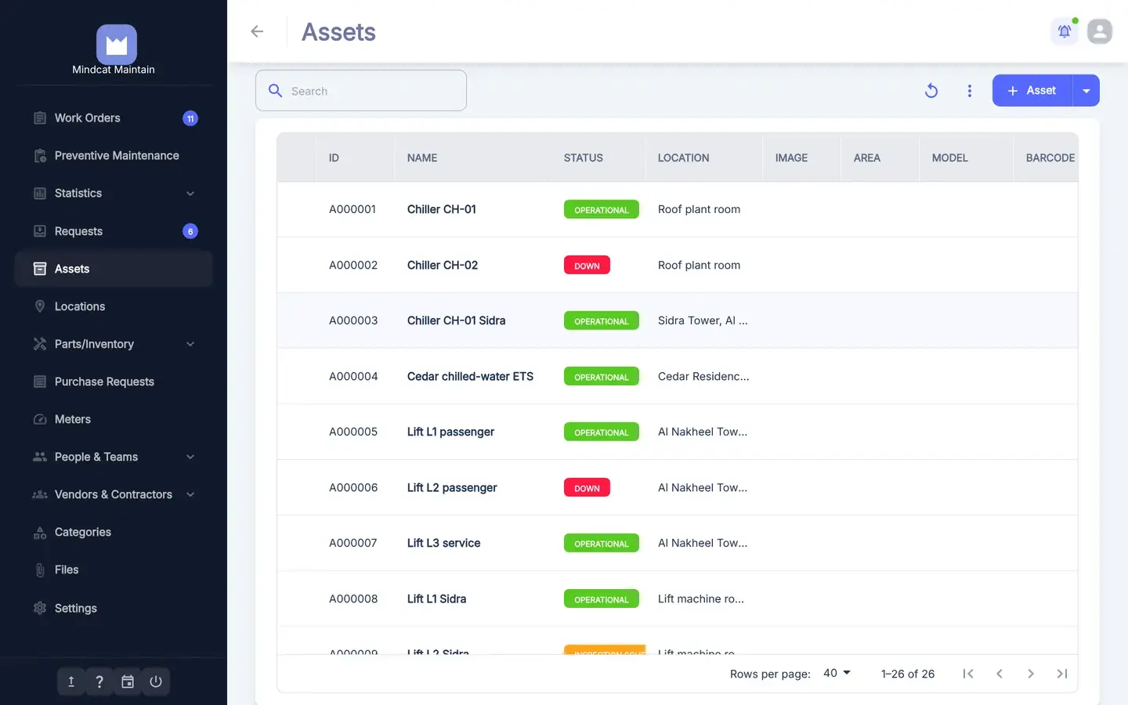Click the search magnifier icon
Viewport: 1128px width, 705px height.
[x=276, y=91]
